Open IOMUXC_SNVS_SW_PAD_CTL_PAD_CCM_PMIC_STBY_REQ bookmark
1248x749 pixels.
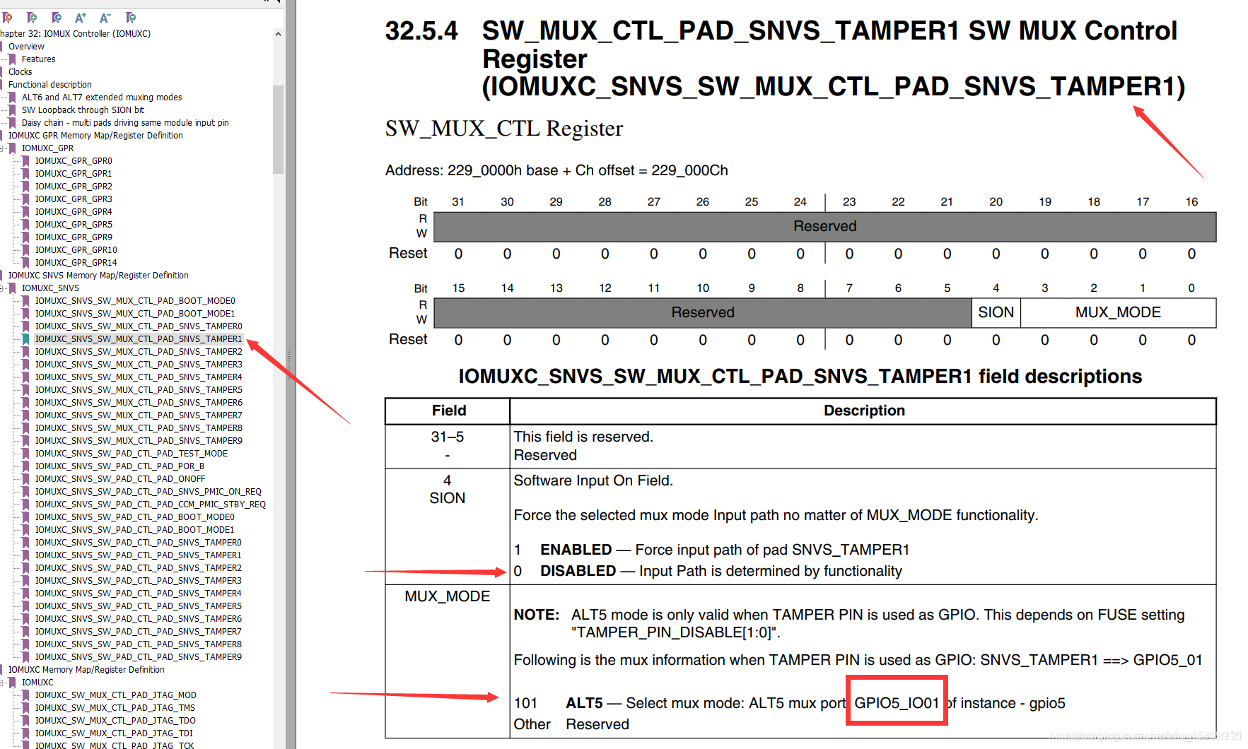point(151,505)
